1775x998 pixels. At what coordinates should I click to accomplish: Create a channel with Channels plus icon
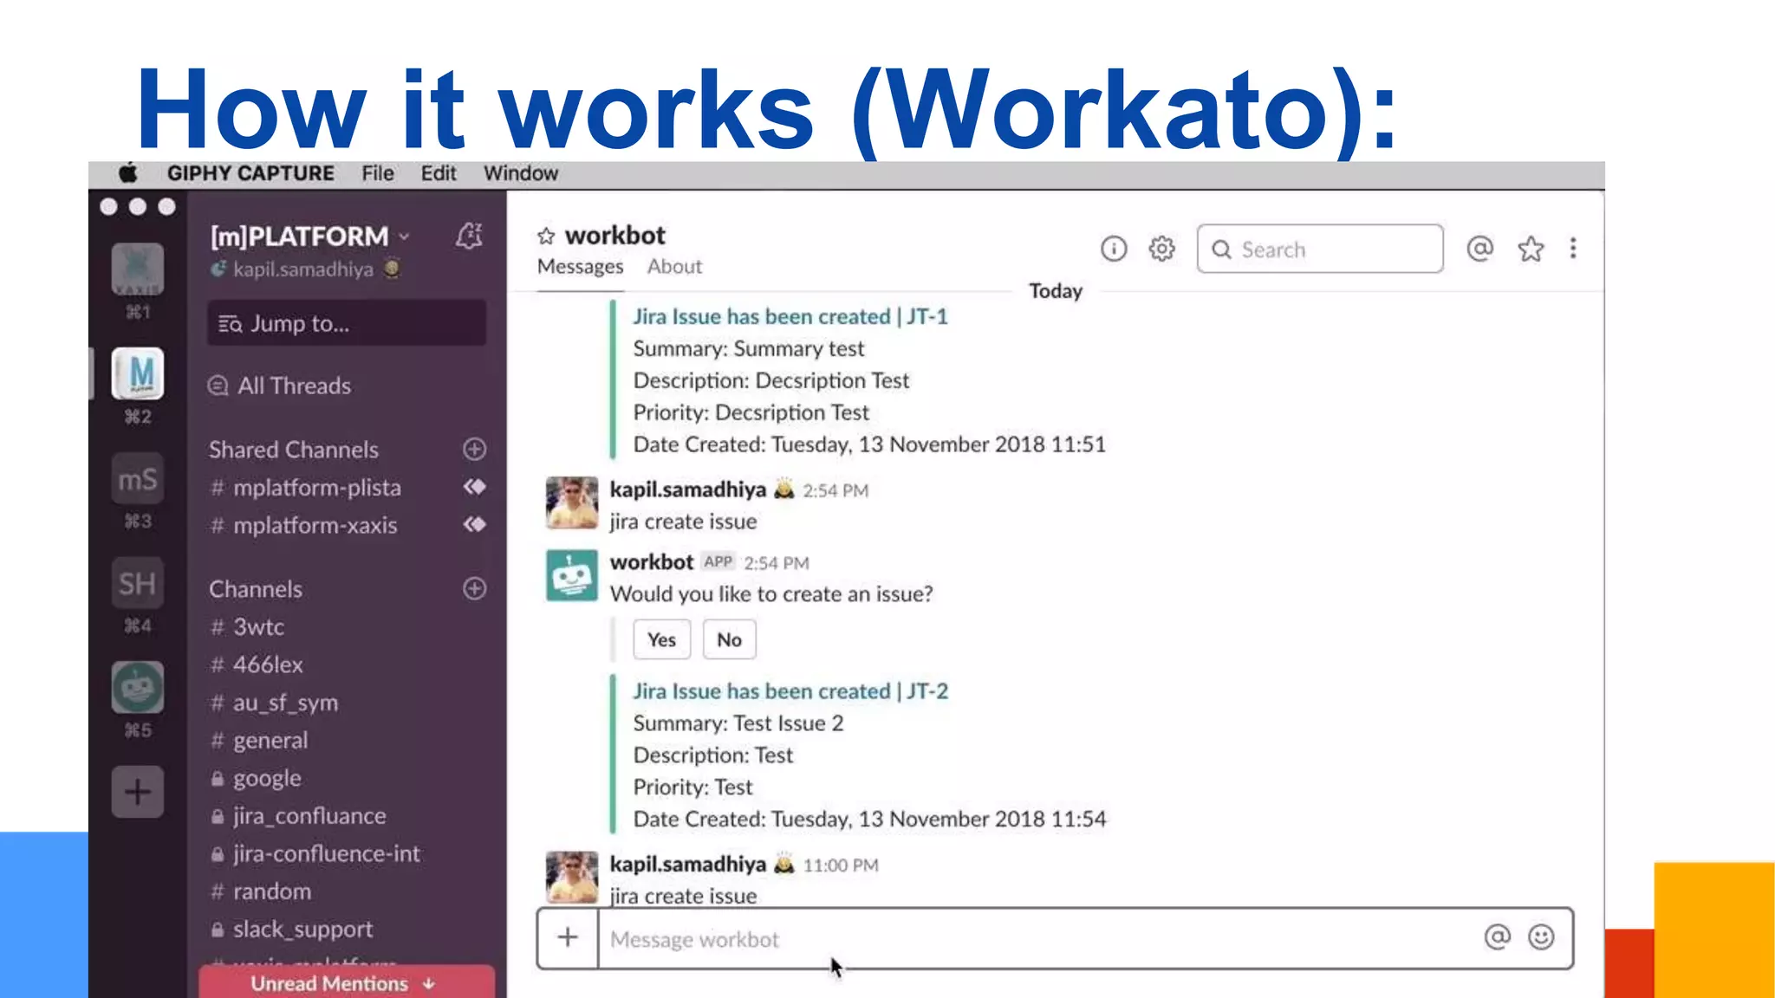(x=474, y=588)
